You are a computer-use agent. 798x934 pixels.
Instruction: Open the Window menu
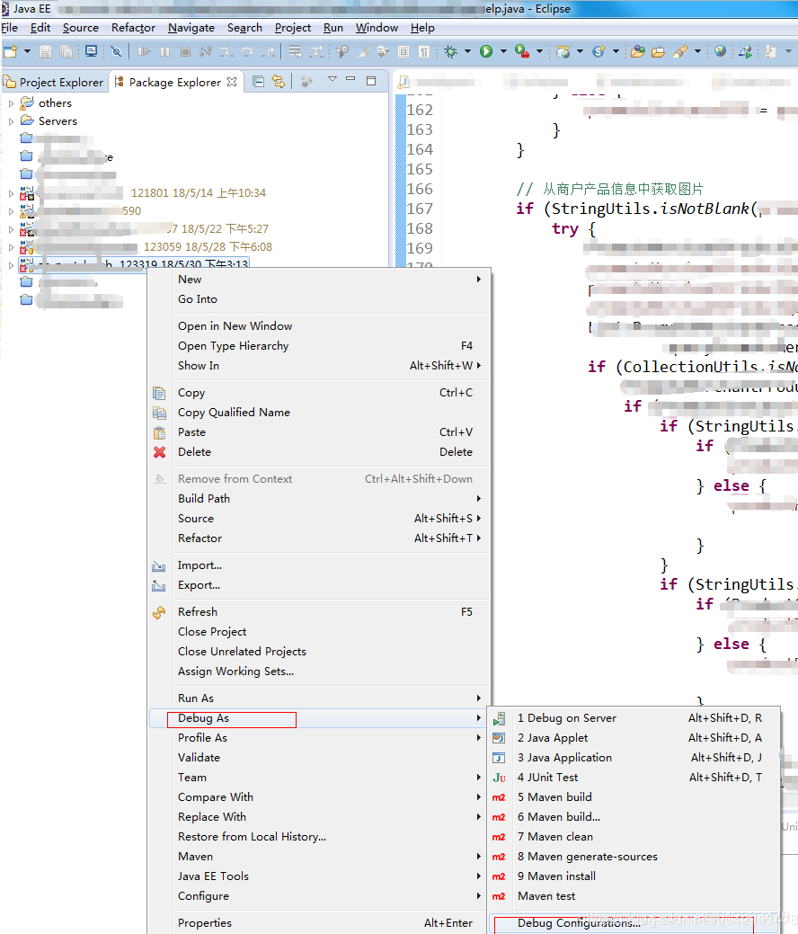coord(377,27)
